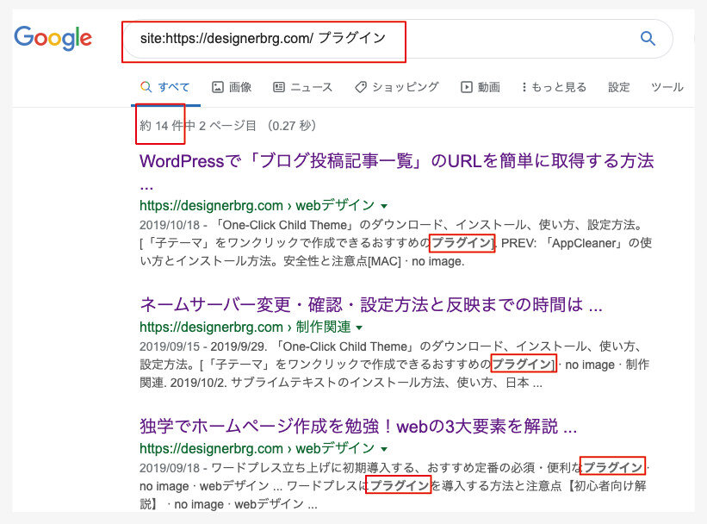
Task: Open the ネームサーバー変更 result title
Action: click(x=370, y=304)
